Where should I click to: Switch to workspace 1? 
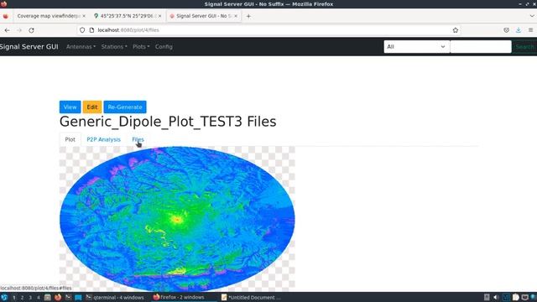click(x=14, y=298)
